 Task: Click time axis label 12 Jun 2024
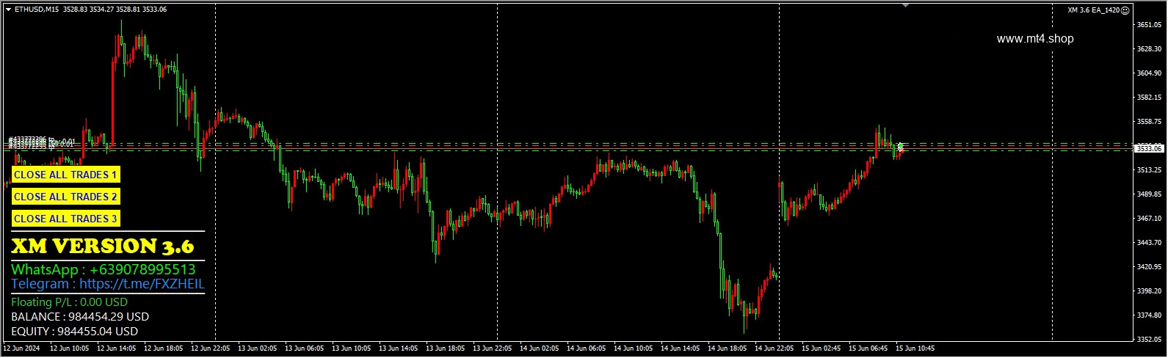(21, 349)
